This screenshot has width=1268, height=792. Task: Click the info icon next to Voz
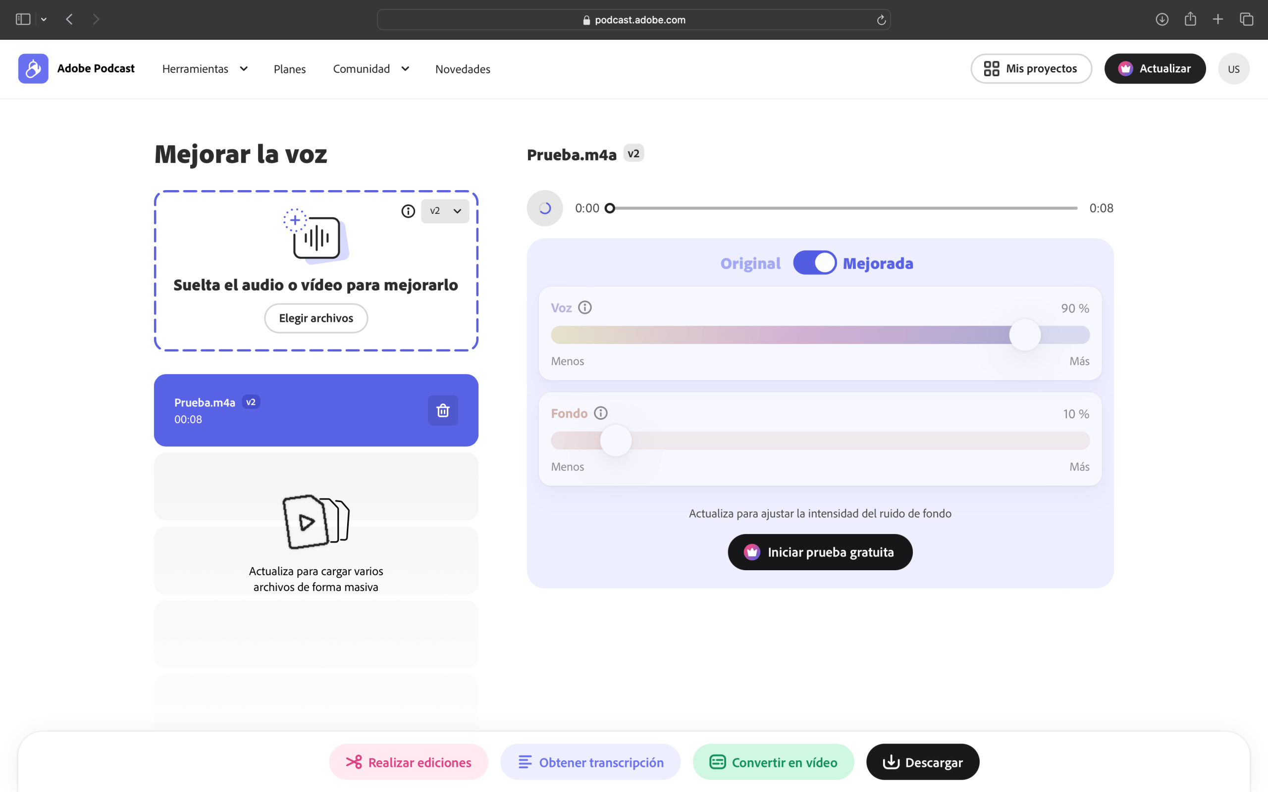(585, 307)
